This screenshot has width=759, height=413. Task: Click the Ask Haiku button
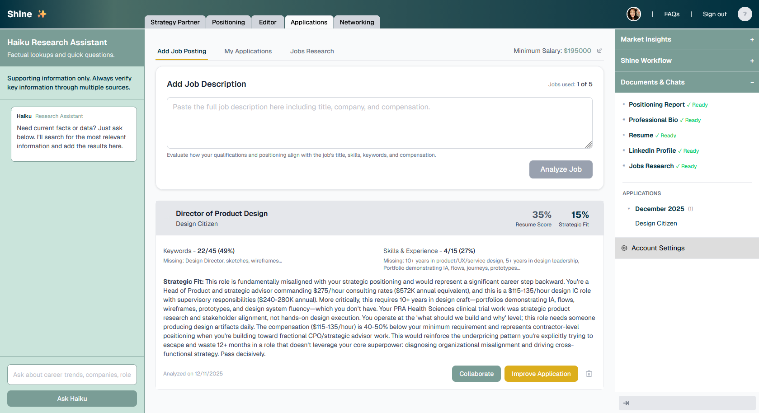[72, 399]
